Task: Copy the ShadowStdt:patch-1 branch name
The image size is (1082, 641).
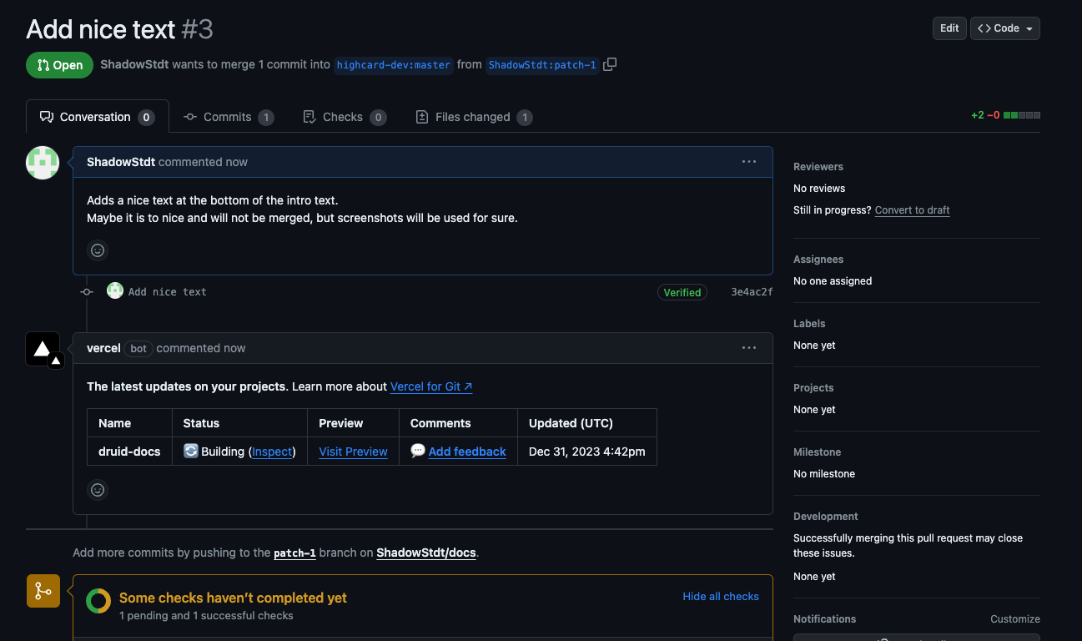Action: 610,64
